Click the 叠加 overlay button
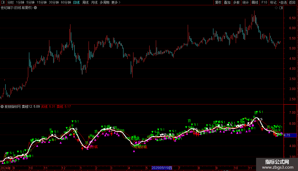This screenshot has height=171, width=298. (227, 2)
